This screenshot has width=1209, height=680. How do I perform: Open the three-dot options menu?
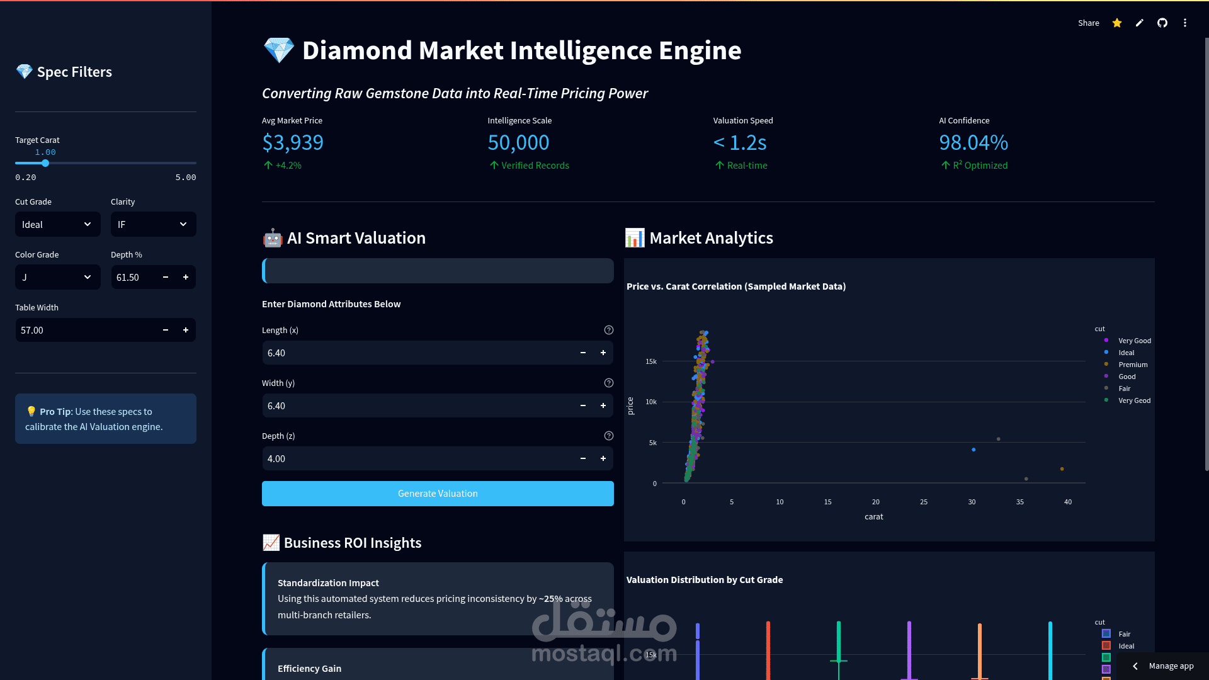click(1185, 23)
